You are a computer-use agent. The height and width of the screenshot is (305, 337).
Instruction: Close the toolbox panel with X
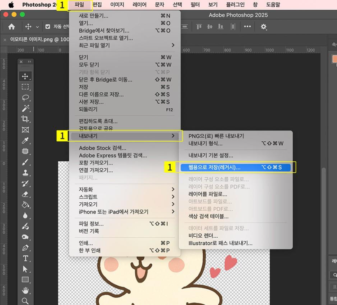pos(21,62)
